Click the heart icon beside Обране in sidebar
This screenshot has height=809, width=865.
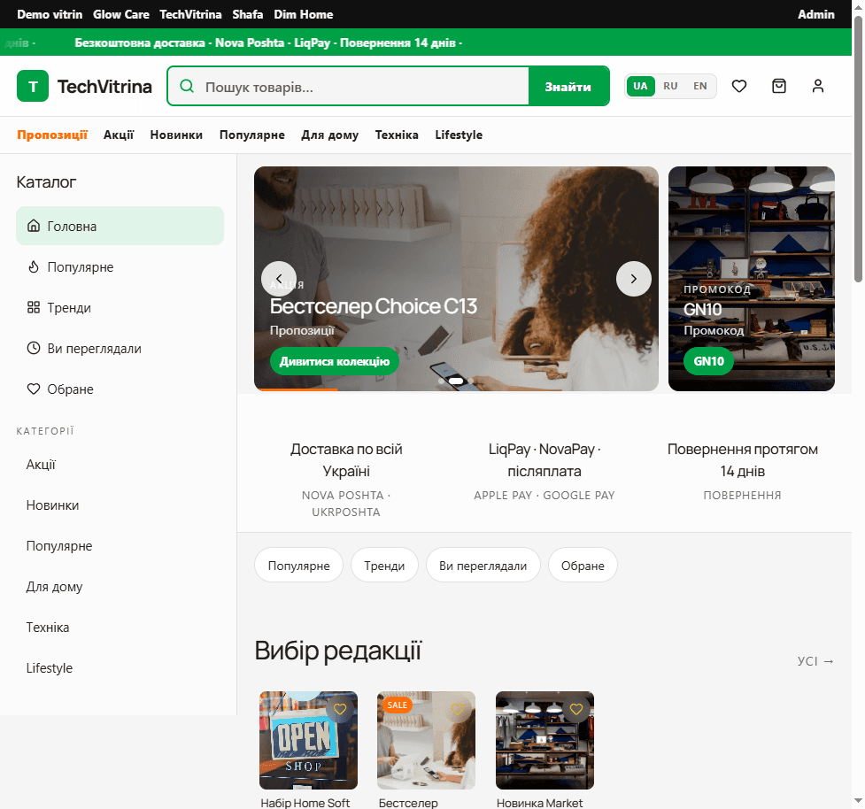point(34,389)
